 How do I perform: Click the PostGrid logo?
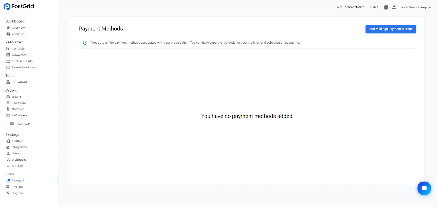coord(19,7)
